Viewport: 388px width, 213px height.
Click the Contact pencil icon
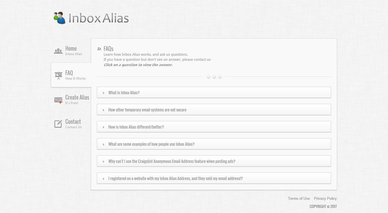[x=58, y=123]
